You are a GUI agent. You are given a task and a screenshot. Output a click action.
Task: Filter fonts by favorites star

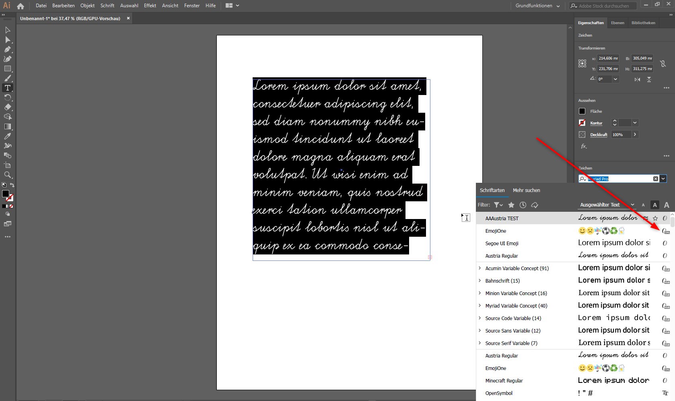click(511, 205)
